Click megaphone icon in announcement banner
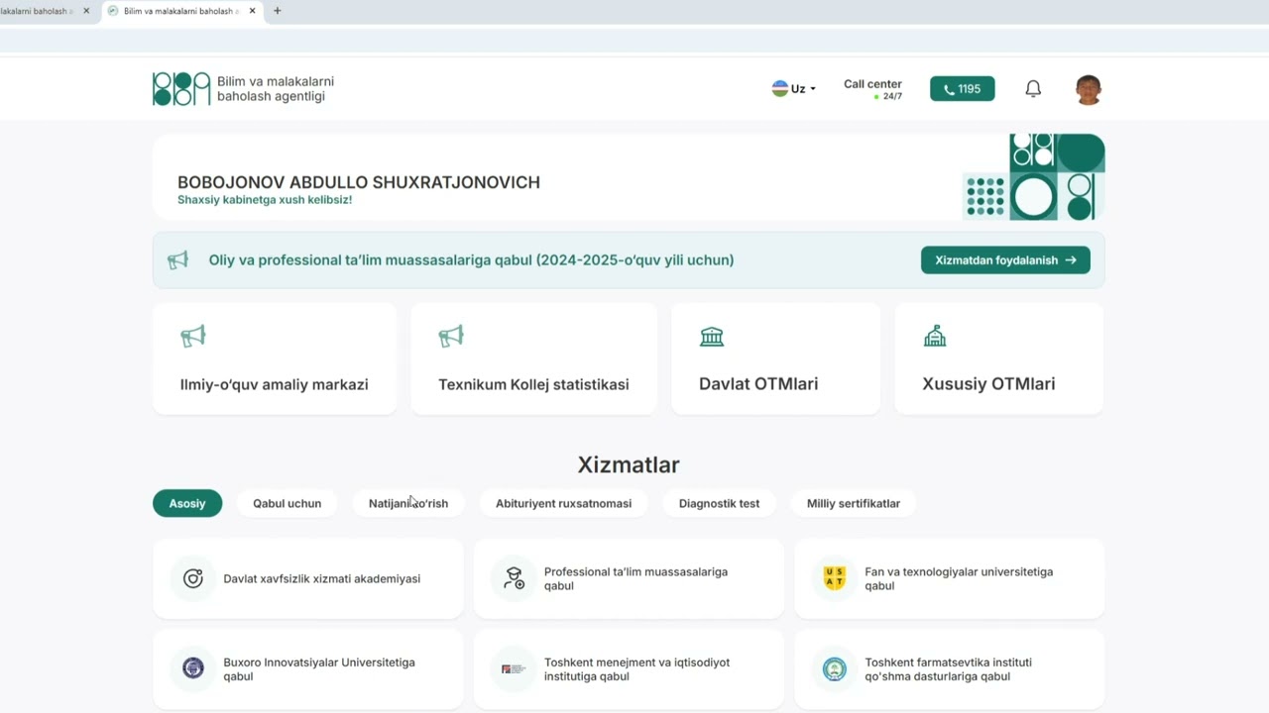The height and width of the screenshot is (713, 1269). pos(177,260)
